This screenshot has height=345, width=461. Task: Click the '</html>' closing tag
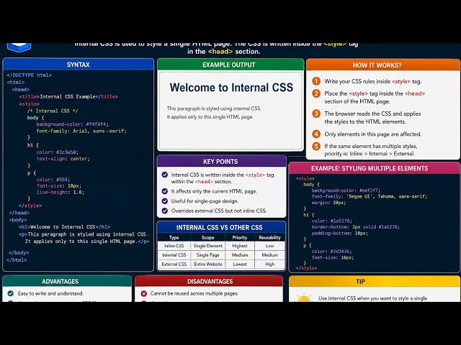tap(17, 260)
